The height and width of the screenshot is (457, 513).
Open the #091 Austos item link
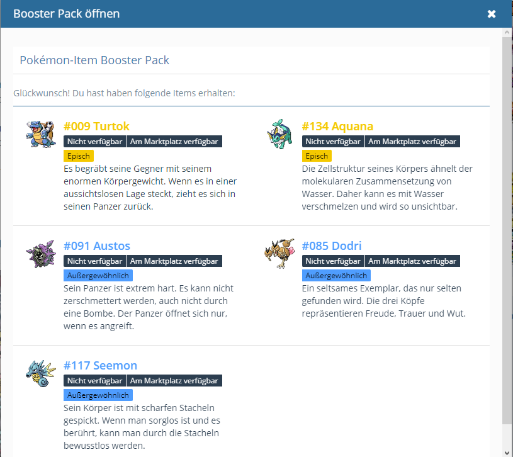pos(97,245)
